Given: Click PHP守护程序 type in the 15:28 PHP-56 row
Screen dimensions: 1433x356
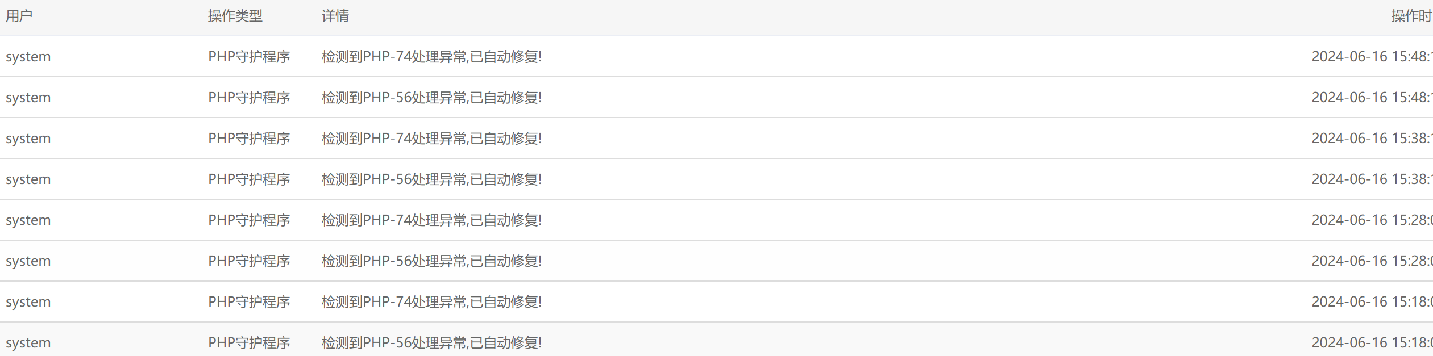Looking at the screenshot, I should pyautogui.click(x=249, y=261).
